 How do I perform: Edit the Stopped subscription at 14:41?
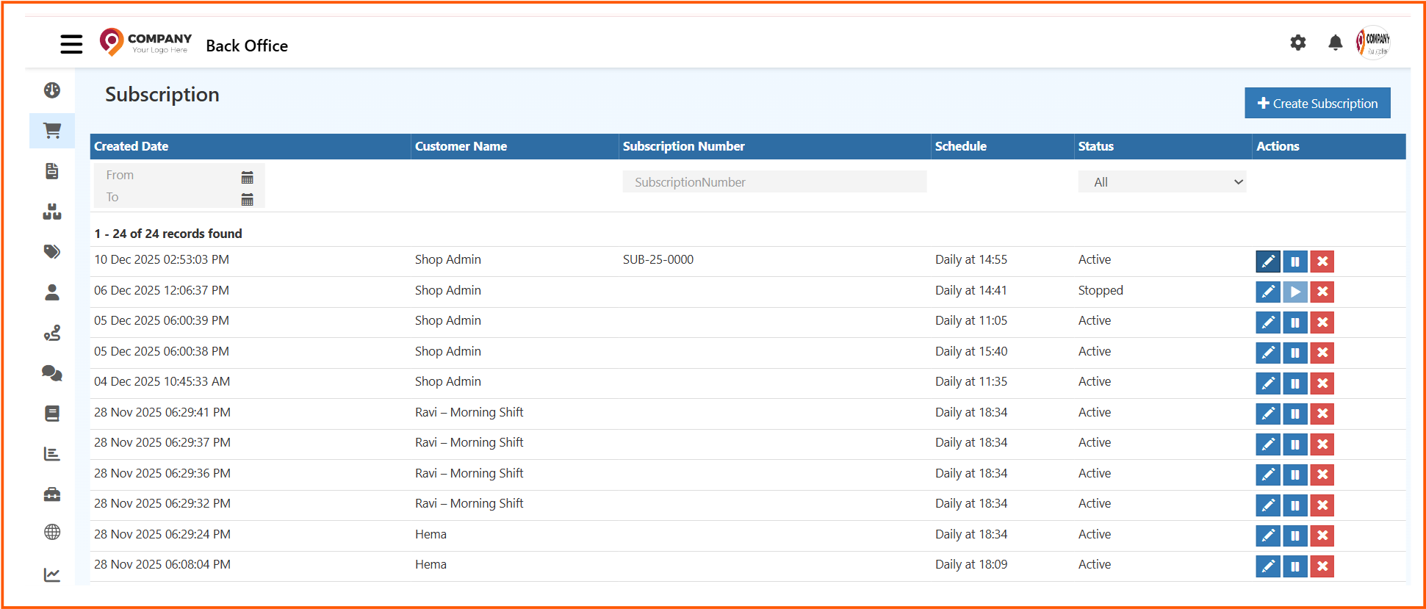tap(1268, 292)
